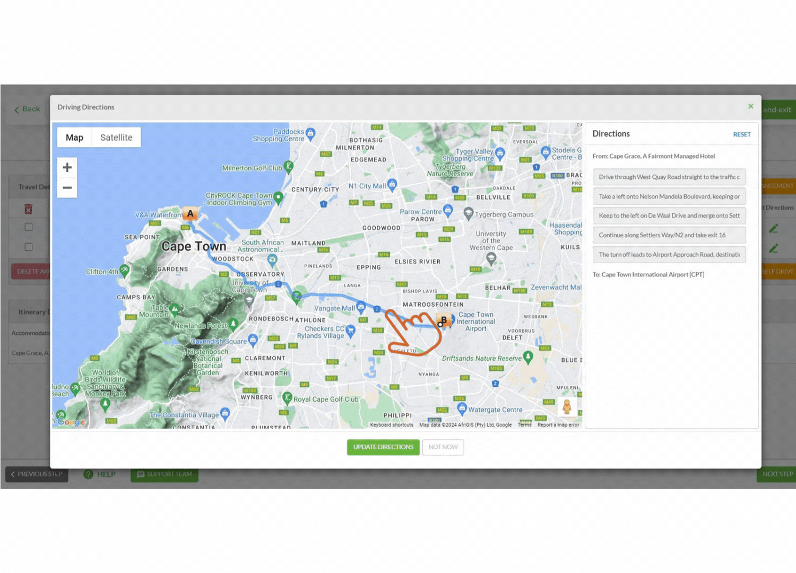Edit the West Quay Road direction step
Image resolution: width=796 pixels, height=573 pixels.
tap(669, 177)
